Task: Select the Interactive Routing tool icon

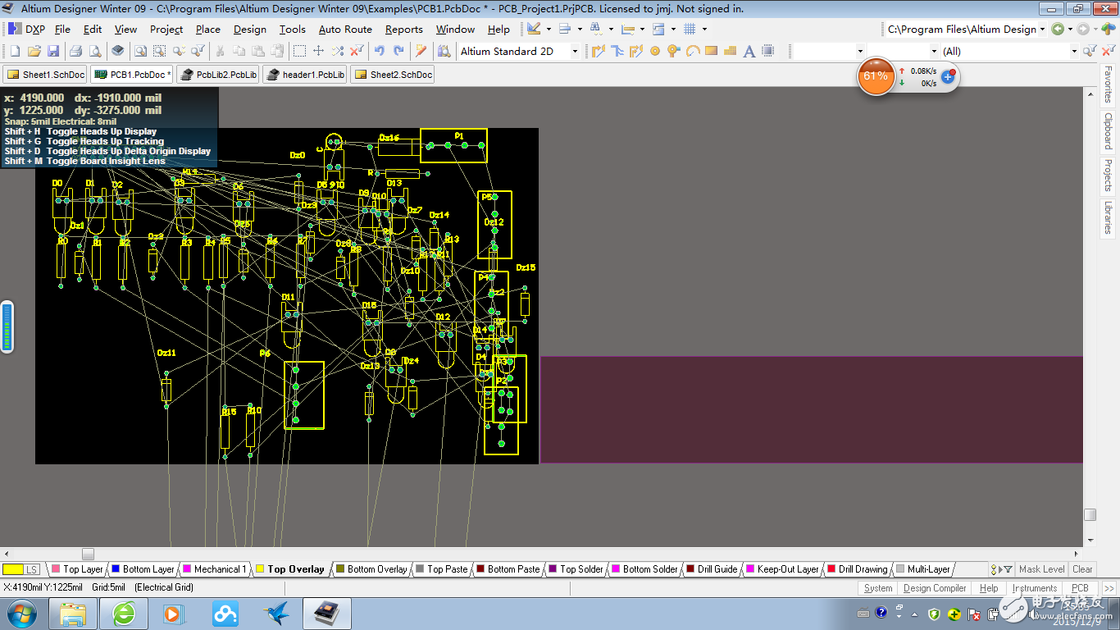Action: tap(598, 51)
